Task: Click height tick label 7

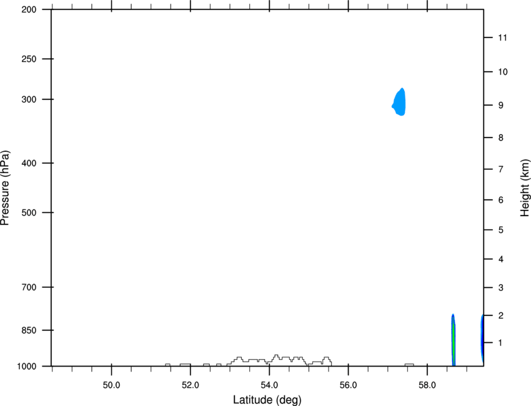Action: point(501,169)
